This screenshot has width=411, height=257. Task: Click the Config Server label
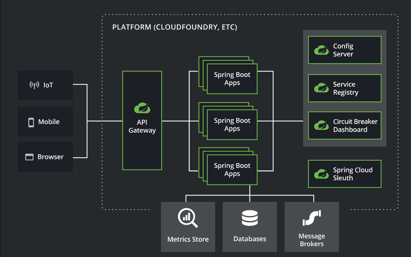[x=343, y=50]
